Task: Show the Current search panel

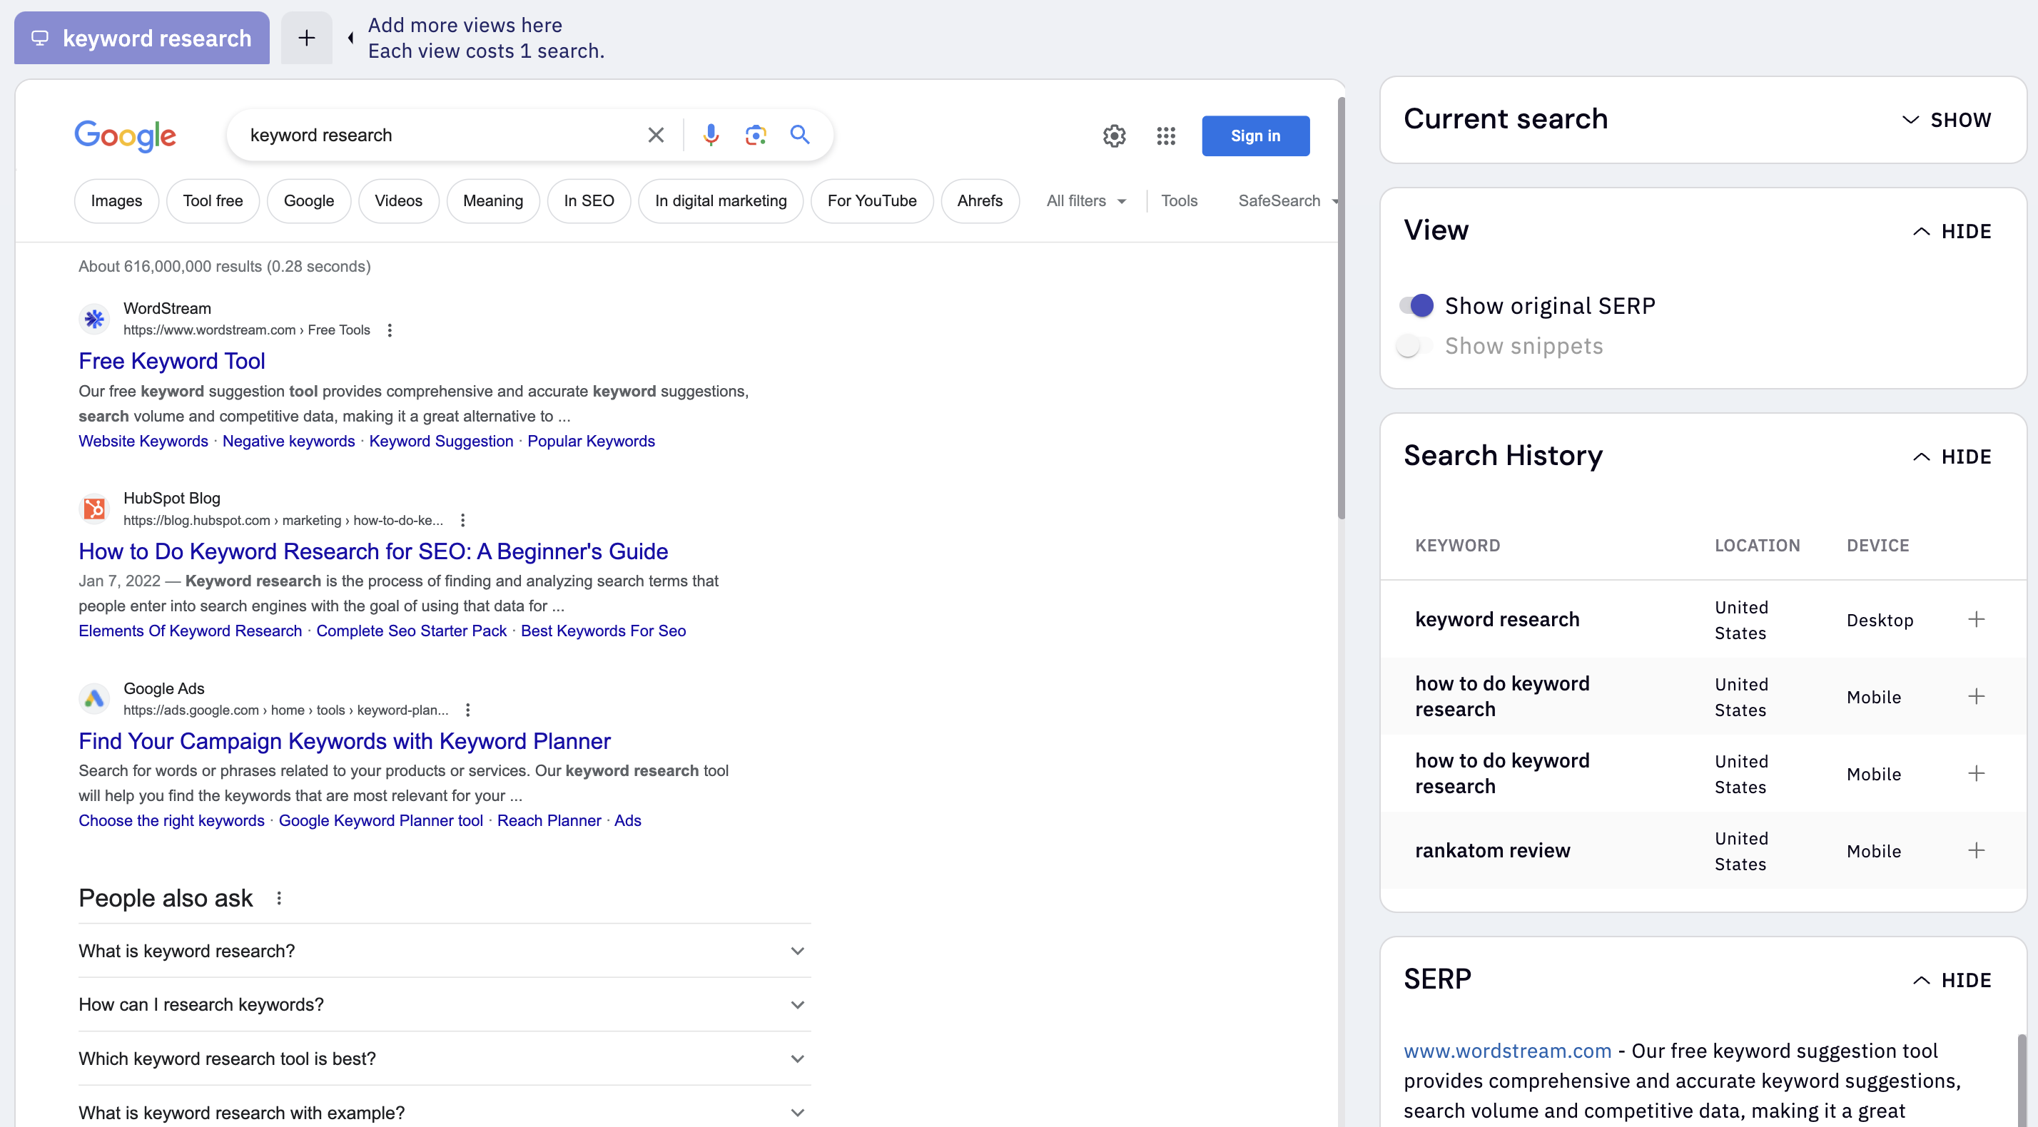Action: (x=1947, y=119)
